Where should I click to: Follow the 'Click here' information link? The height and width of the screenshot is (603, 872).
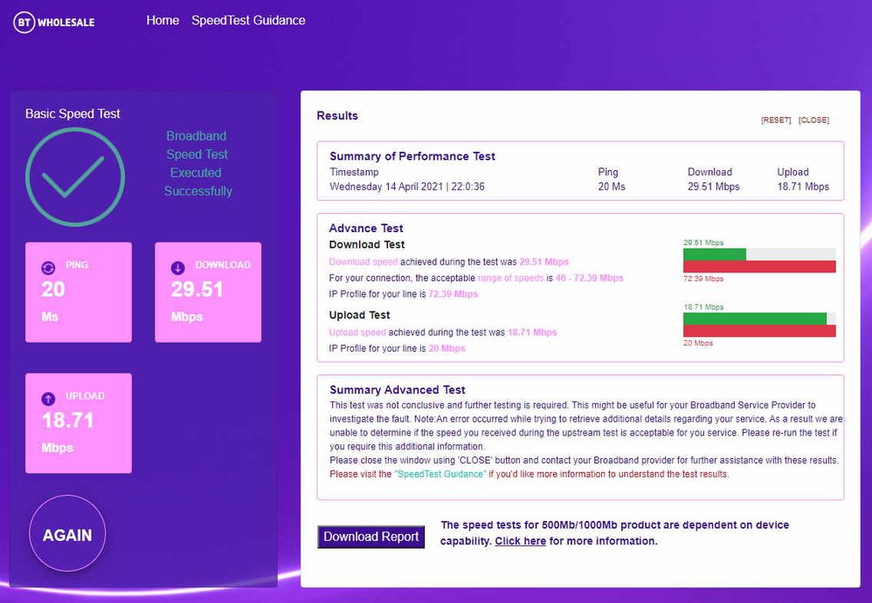[x=520, y=541]
